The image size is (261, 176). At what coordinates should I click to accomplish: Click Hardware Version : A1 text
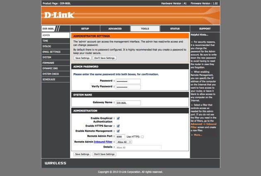pyautogui.click(x=174, y=3)
